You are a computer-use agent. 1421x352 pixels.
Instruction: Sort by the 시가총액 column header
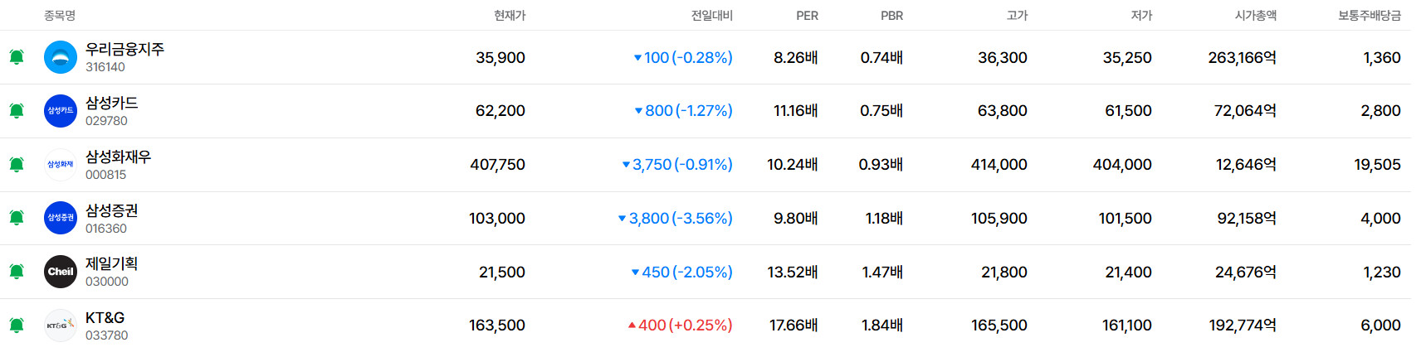1255,16
